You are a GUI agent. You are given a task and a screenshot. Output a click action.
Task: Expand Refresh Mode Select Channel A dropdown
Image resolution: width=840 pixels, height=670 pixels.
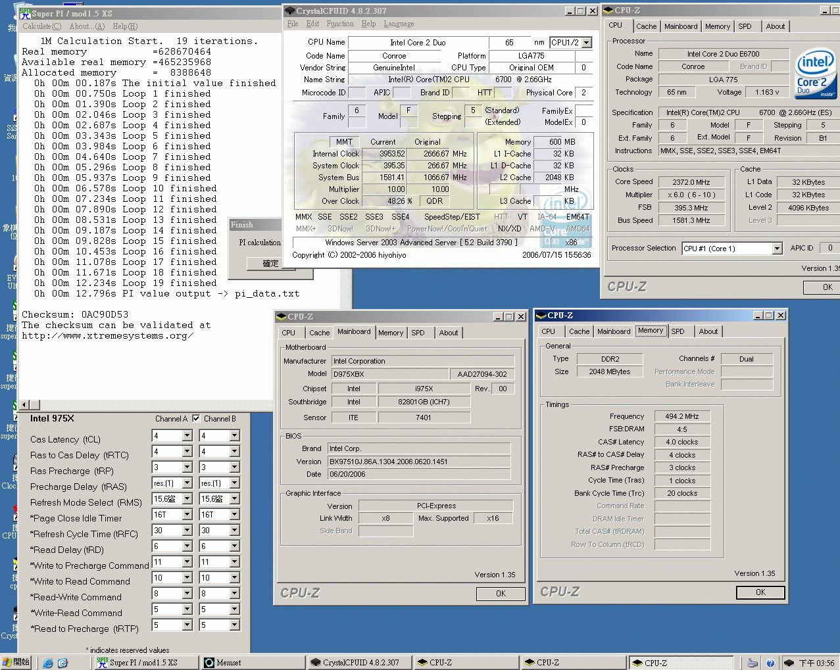point(187,499)
